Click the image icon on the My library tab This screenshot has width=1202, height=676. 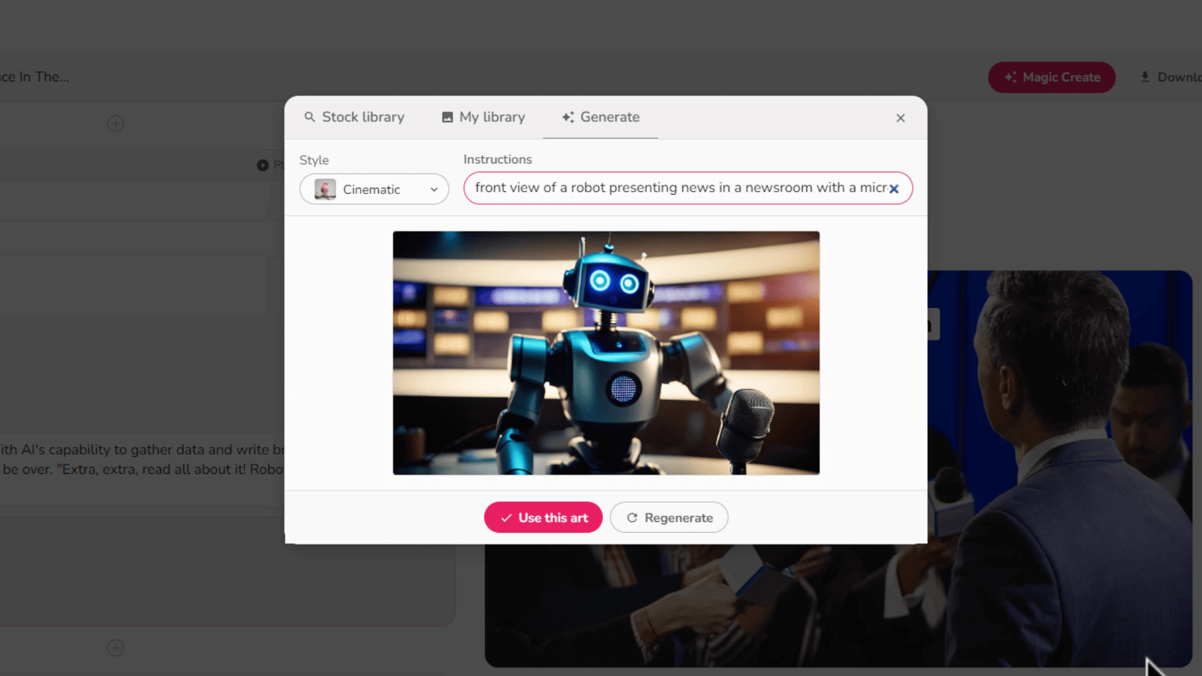coord(446,117)
